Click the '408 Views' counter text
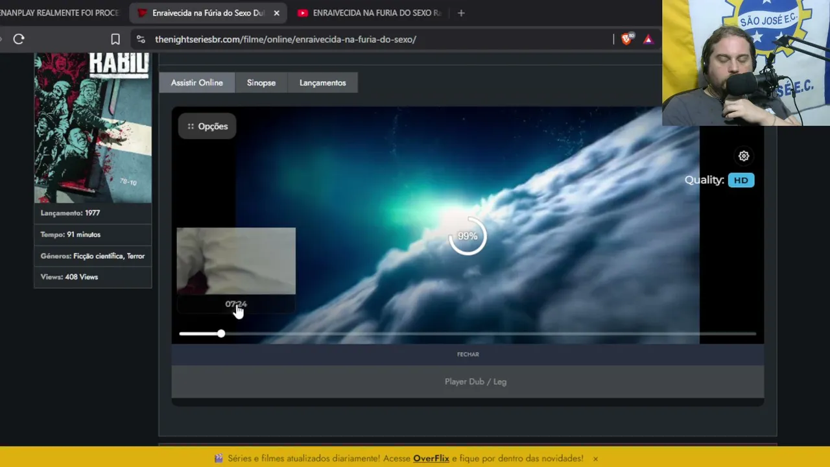The image size is (830, 467). pos(82,277)
